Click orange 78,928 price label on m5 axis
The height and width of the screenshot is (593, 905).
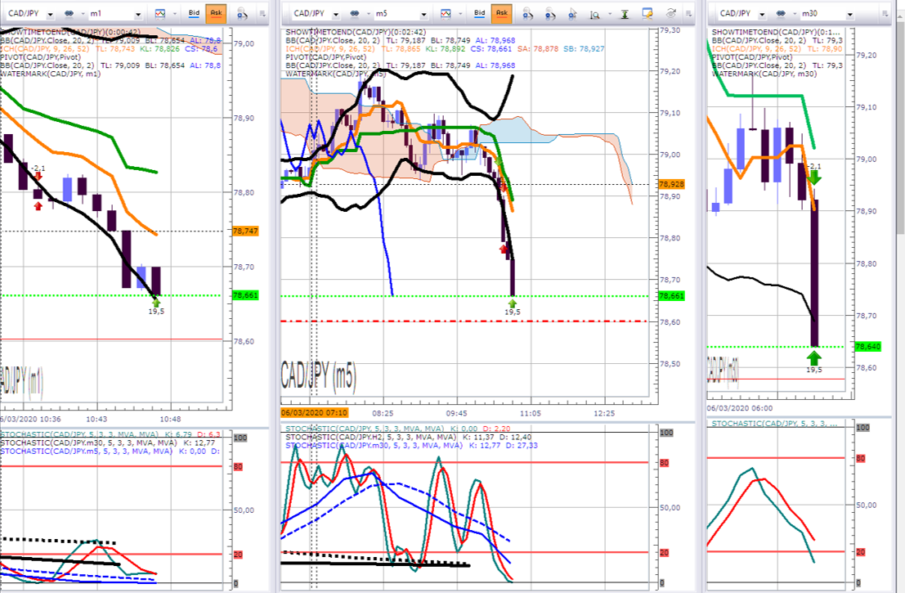(x=671, y=184)
